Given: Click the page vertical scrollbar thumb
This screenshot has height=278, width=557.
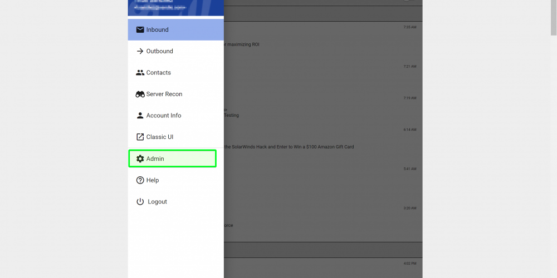Looking at the screenshot, I should coord(554,18).
